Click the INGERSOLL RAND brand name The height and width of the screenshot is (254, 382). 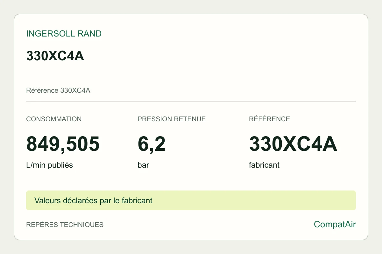pyautogui.click(x=64, y=34)
